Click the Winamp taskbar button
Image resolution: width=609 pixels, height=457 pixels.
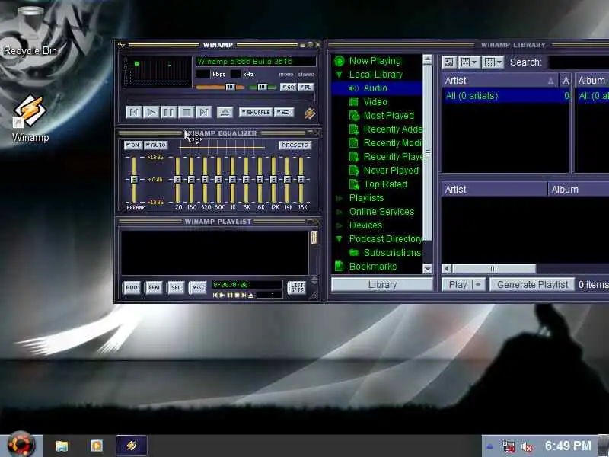[131, 446]
